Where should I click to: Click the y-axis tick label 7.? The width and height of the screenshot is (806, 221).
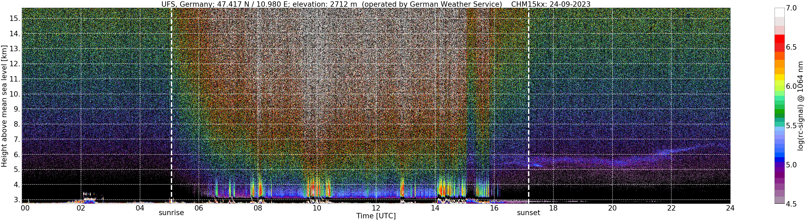[x=17, y=139]
